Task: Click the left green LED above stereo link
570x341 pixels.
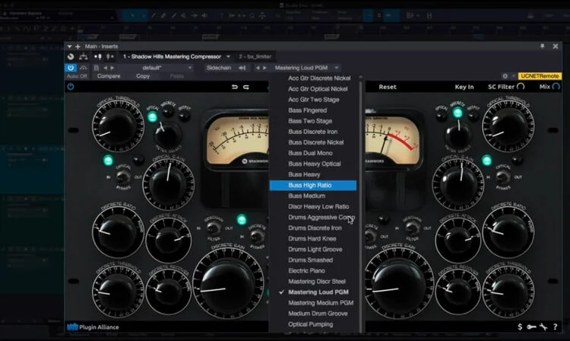Action: click(242, 219)
